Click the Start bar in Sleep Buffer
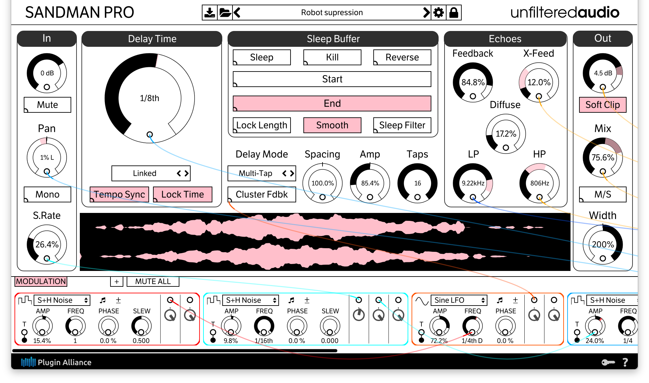649x383 pixels. [x=332, y=79]
